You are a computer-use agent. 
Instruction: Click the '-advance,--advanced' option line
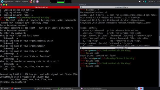point(110,30)
